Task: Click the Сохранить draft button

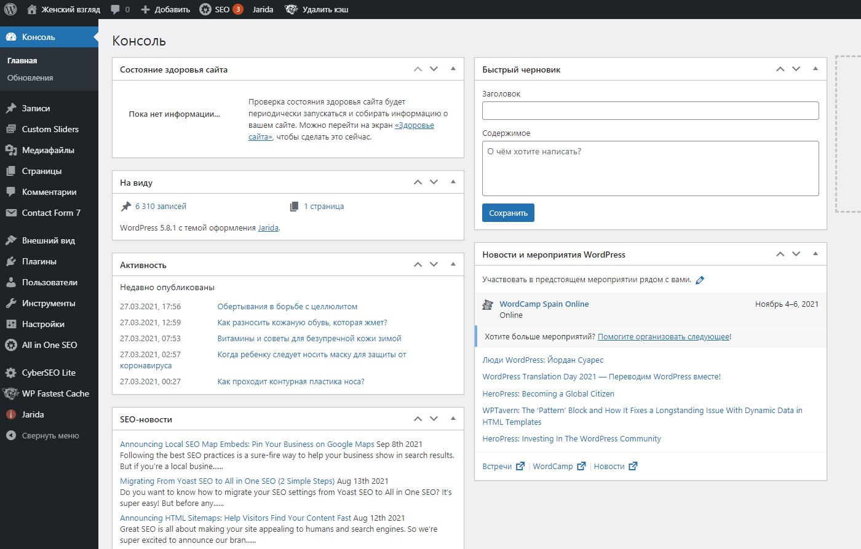Action: click(x=508, y=213)
